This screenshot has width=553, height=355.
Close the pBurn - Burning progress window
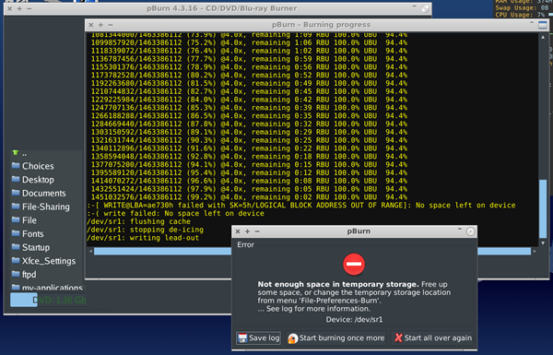91,25
